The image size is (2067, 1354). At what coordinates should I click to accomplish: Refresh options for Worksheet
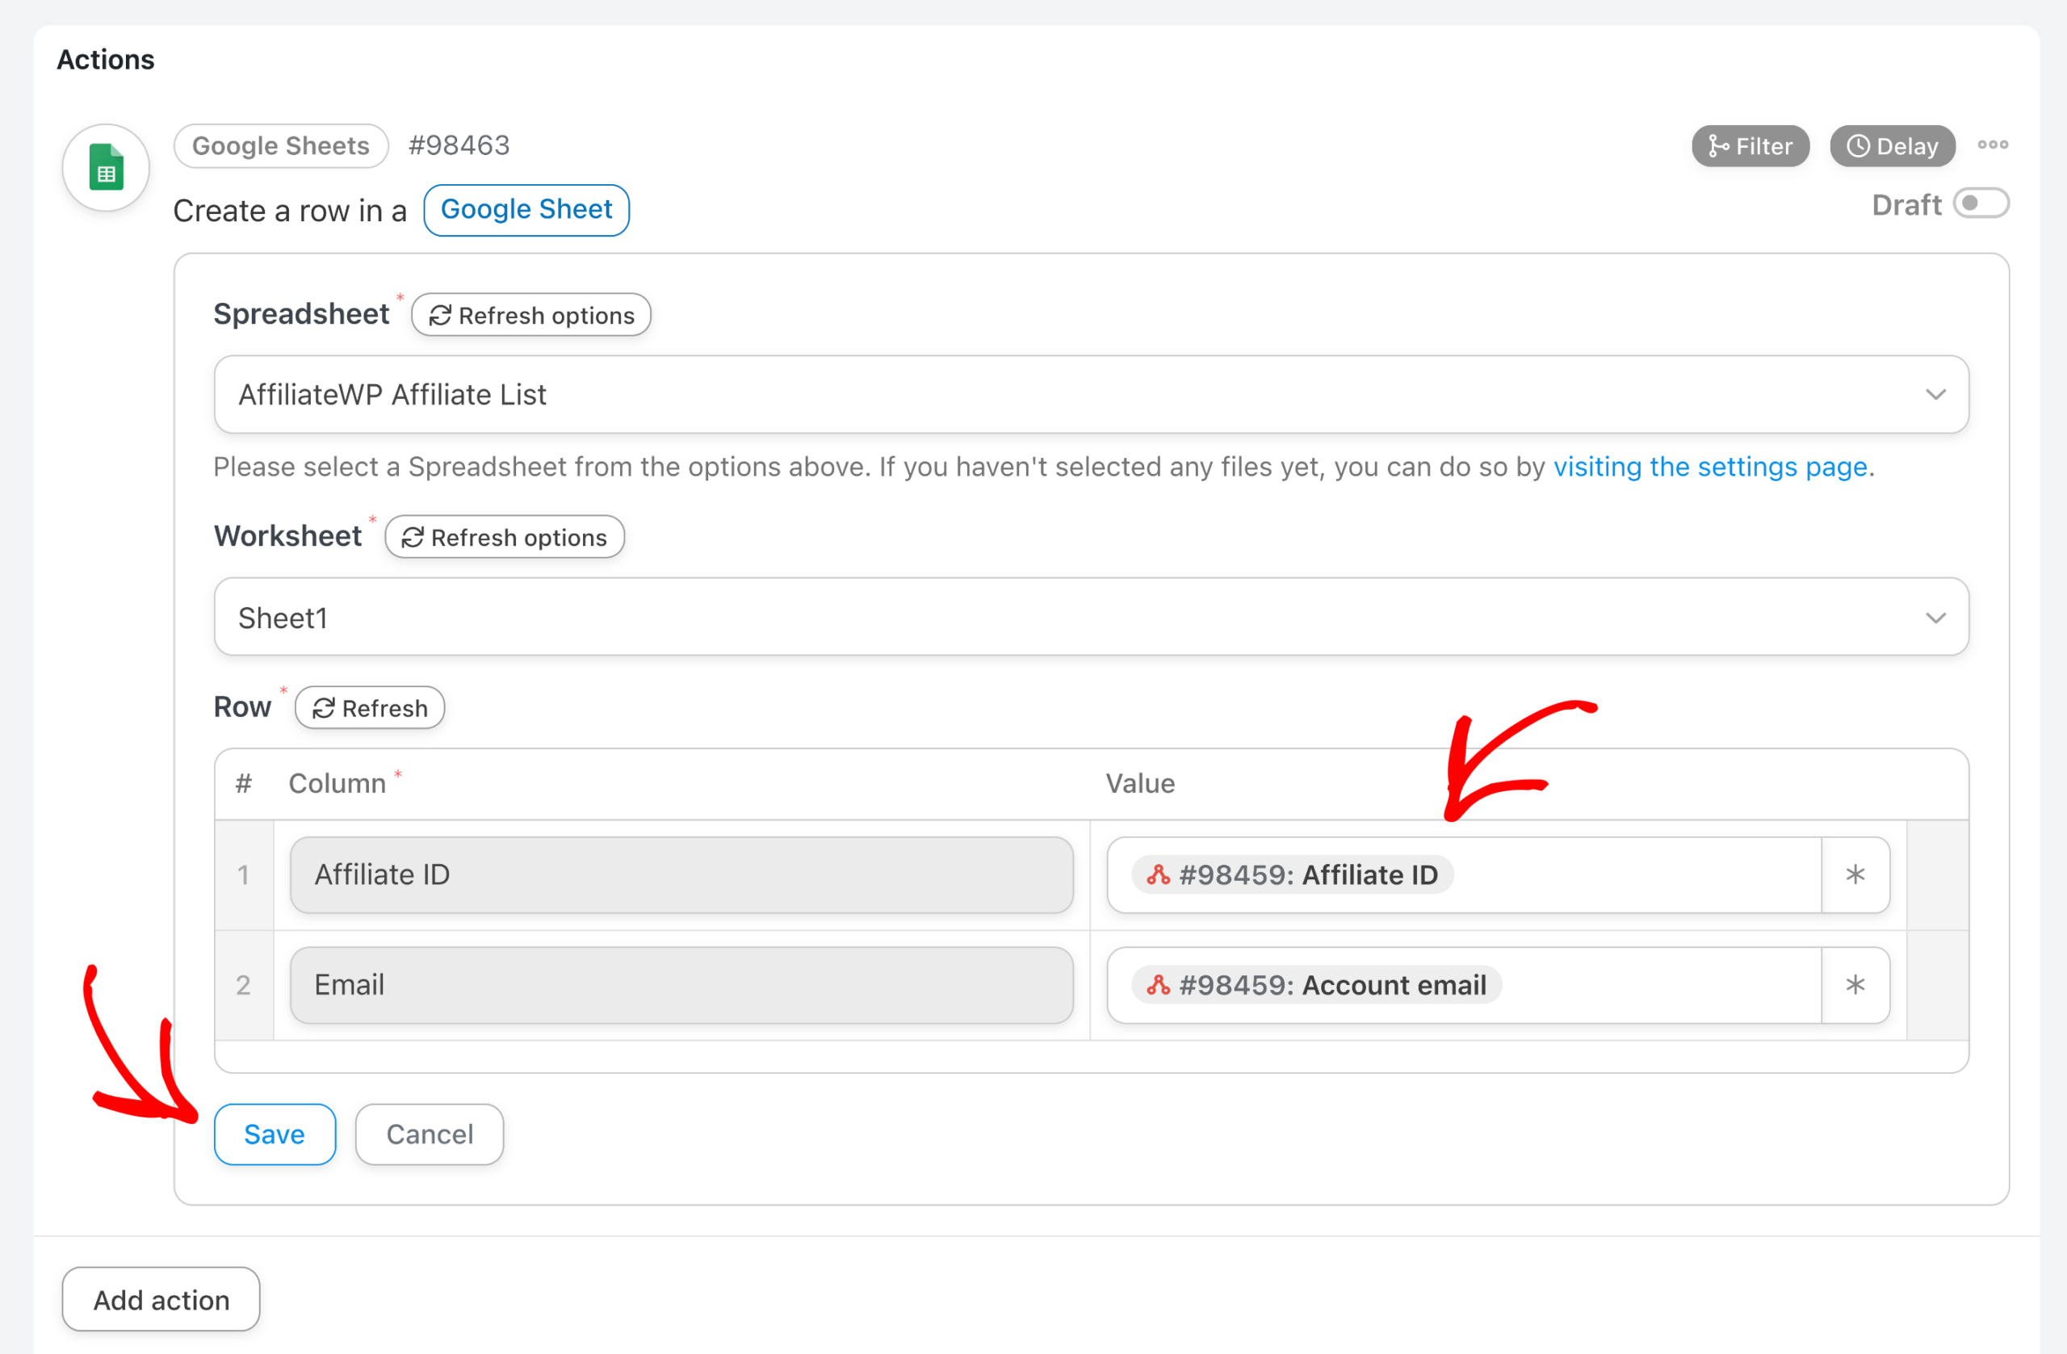[505, 537]
